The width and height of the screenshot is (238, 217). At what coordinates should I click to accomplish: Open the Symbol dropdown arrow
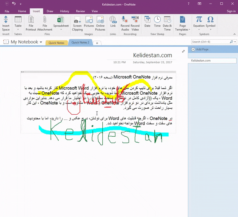coord(211,29)
